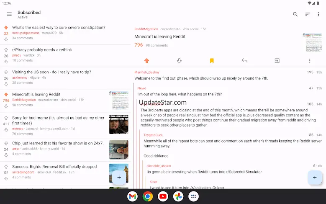
Task: Downvote r/Piracy probably needs a rethink
Action: [6, 62]
